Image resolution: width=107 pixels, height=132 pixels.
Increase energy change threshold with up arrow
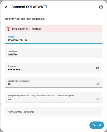click(98, 98)
